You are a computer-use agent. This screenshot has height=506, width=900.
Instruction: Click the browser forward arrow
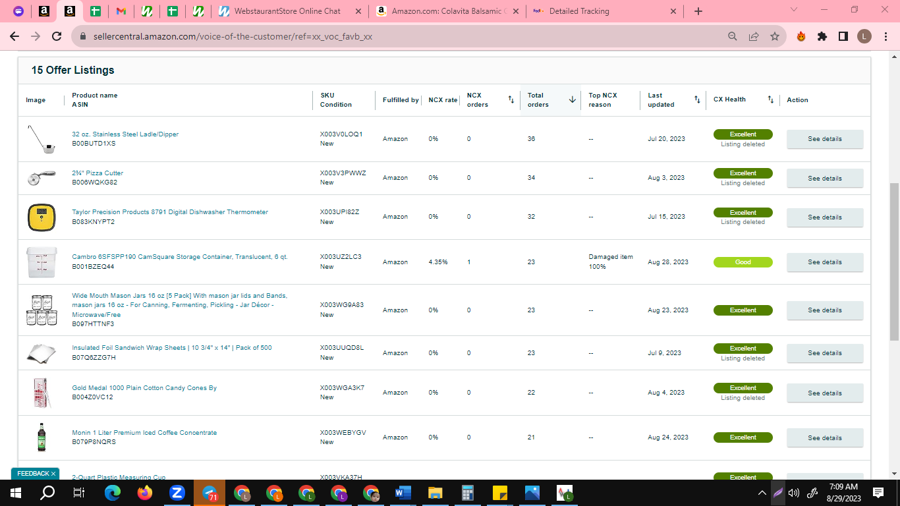(x=36, y=36)
